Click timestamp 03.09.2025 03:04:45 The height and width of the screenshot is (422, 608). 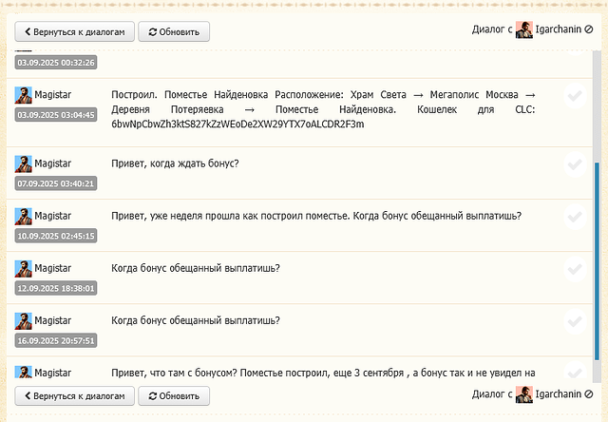[56, 115]
